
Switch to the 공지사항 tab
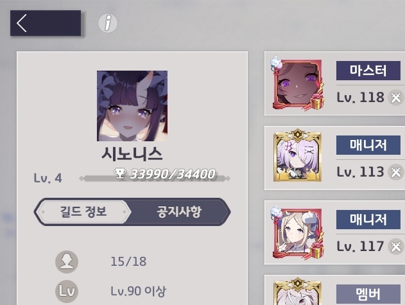(x=179, y=212)
